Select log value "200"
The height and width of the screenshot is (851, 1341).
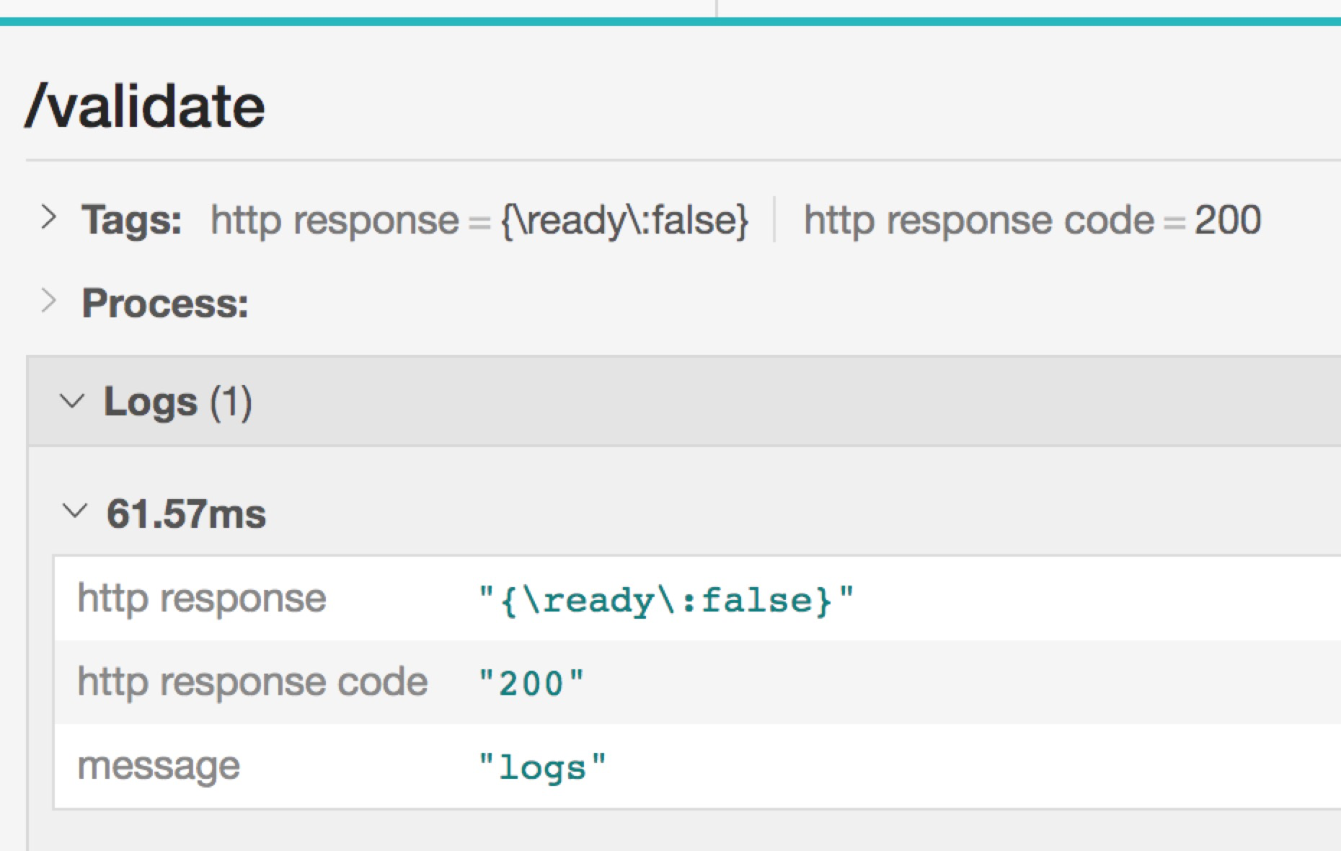point(531,683)
